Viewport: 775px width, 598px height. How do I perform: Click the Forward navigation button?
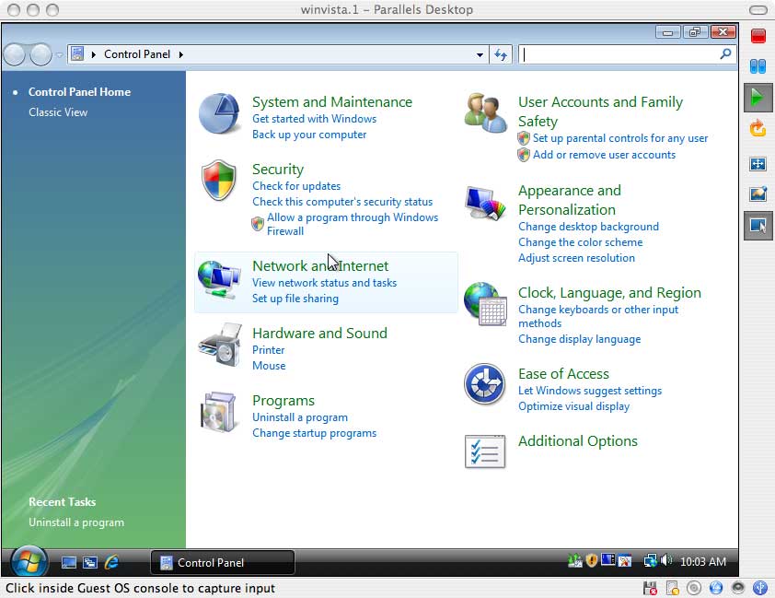(x=40, y=54)
